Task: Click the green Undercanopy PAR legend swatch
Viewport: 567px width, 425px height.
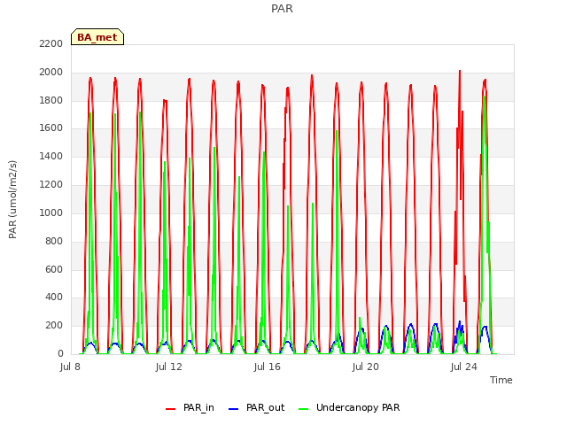Action: coord(304,409)
